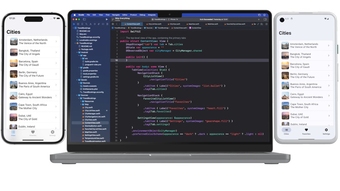Select the Bookmark navigator icon

tap(82, 24)
